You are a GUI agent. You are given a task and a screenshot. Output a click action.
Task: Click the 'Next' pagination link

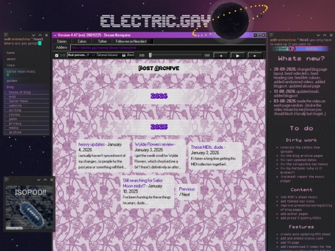[x=185, y=195]
